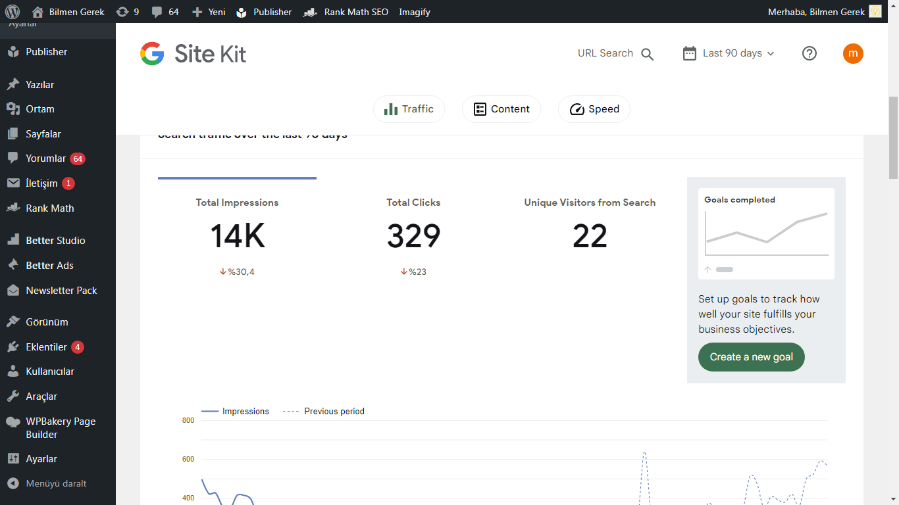Click the Create a new goal button

pos(752,357)
